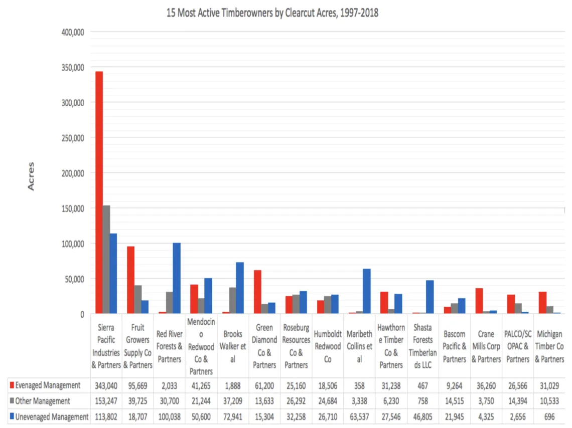Click the 'Other Management' legend label

click(x=43, y=401)
